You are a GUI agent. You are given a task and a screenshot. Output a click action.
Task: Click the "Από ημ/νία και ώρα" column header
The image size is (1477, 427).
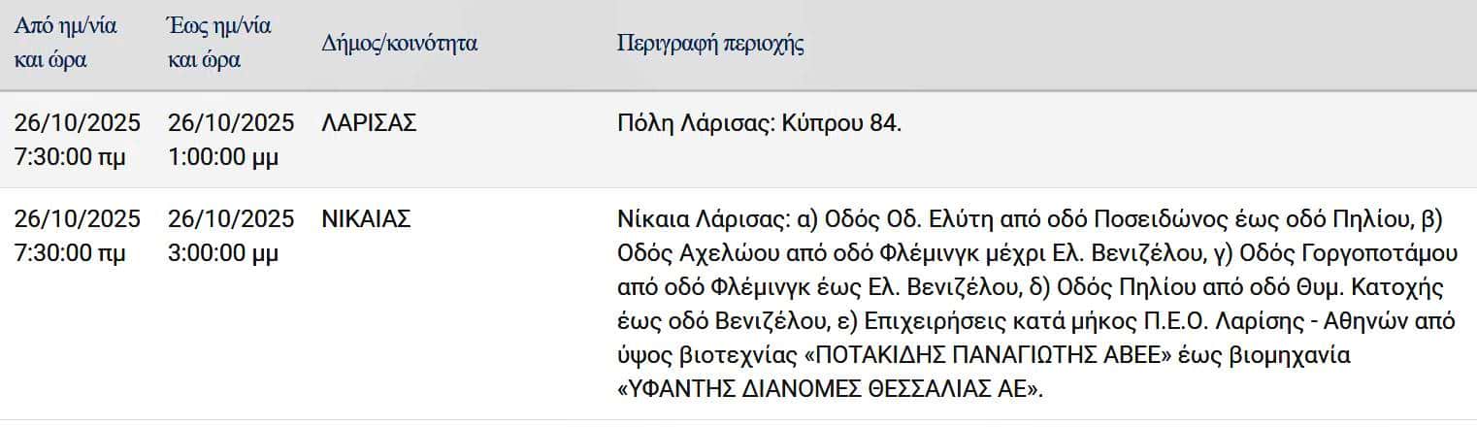tap(65, 43)
